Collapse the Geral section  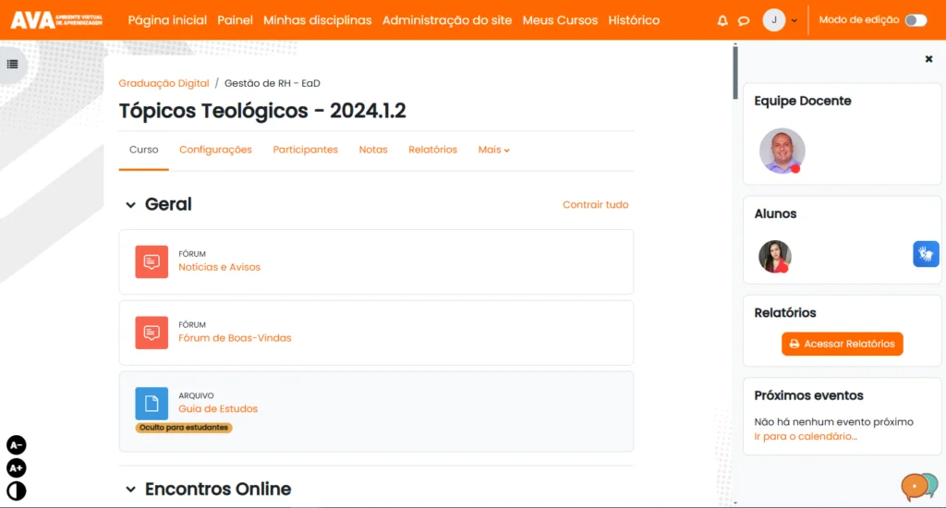coord(130,205)
